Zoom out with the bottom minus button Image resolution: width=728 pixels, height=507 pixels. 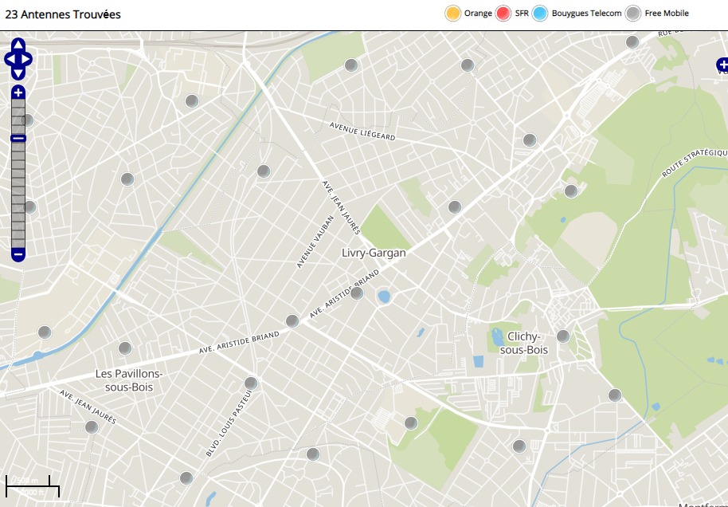tap(18, 255)
